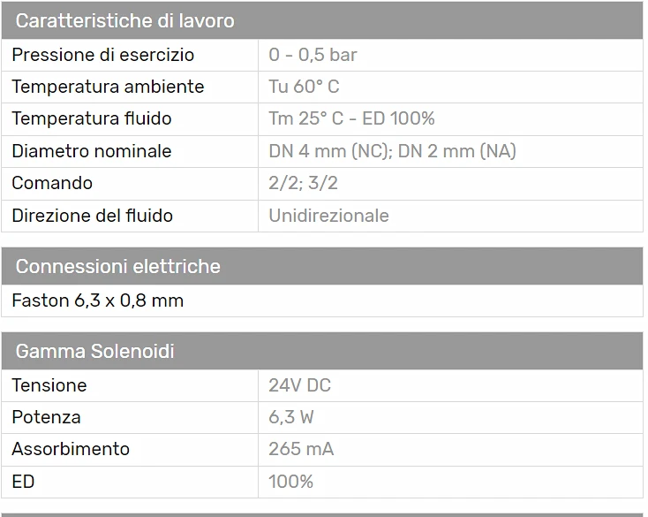Select the Temperatura ambiente row label
648x517 pixels.
[x=108, y=87]
